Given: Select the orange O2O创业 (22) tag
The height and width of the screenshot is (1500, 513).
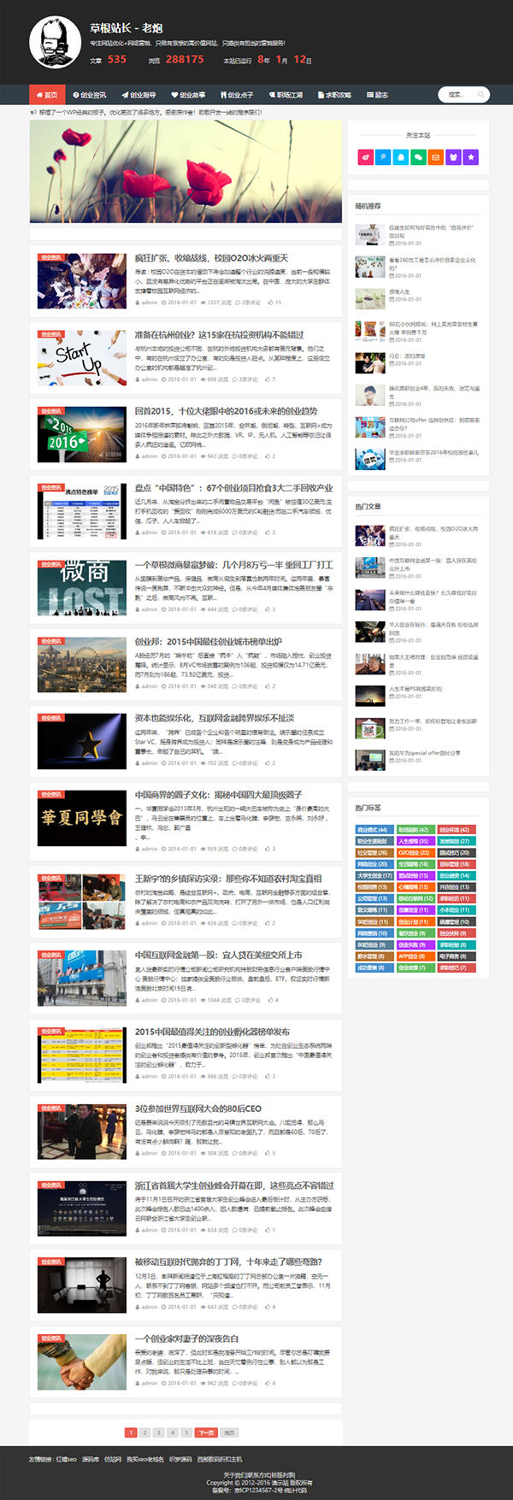Looking at the screenshot, I should [414, 852].
